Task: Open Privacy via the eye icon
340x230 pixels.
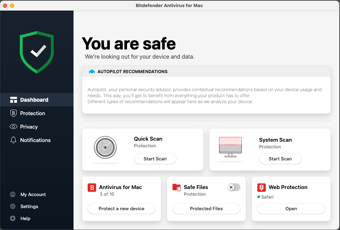Action: click(x=13, y=126)
